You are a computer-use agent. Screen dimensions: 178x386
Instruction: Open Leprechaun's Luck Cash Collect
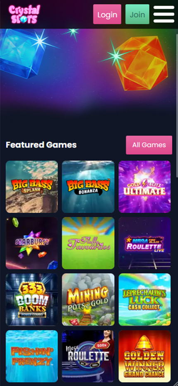pyautogui.click(x=144, y=299)
